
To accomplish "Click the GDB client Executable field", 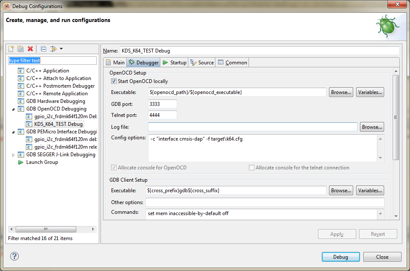I will 236,191.
